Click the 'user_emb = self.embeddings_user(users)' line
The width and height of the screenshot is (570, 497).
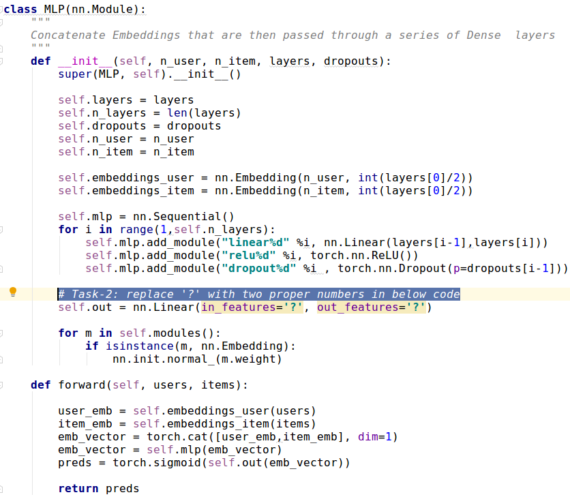187,411
